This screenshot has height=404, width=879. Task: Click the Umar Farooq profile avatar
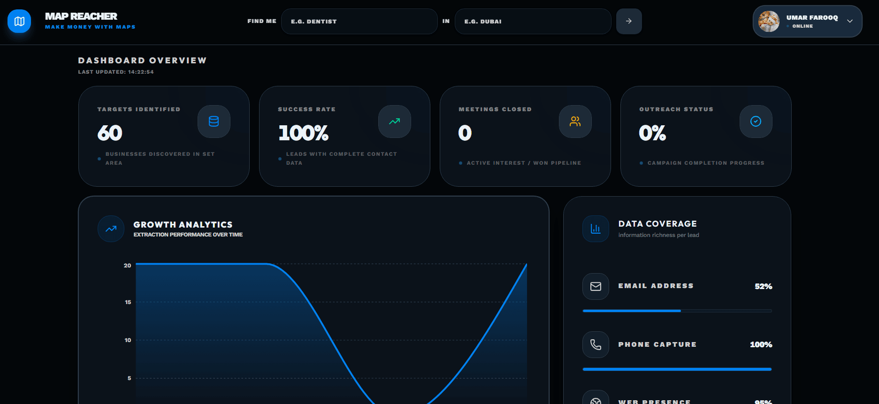coord(769,22)
